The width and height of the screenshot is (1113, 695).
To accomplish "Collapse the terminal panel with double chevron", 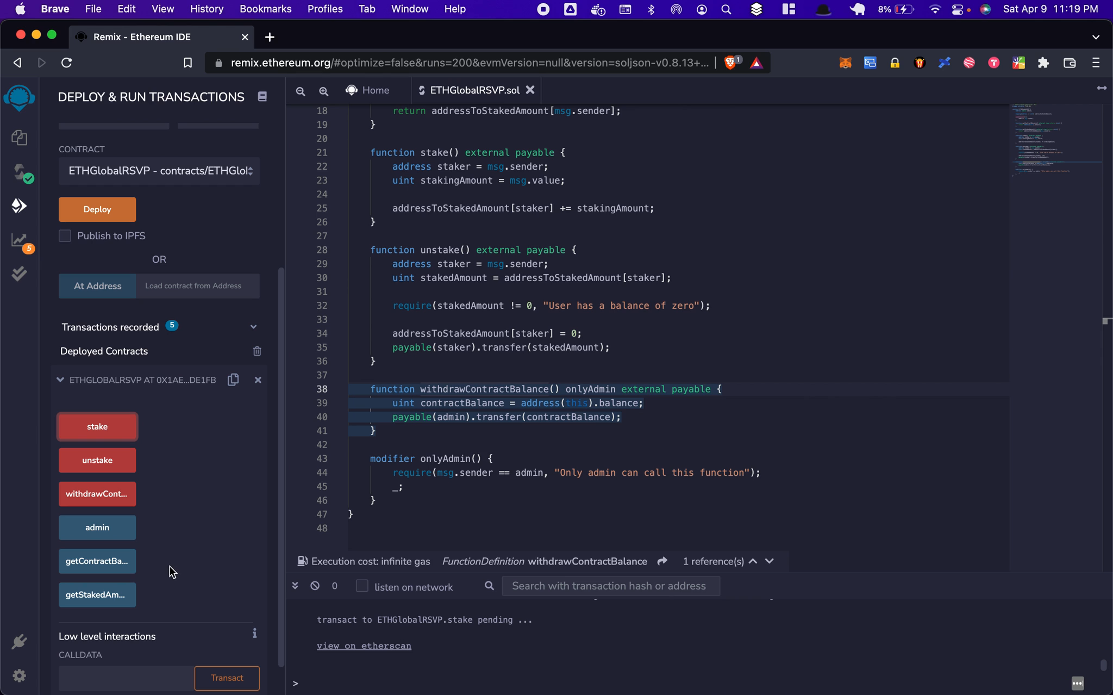I will click(x=295, y=586).
